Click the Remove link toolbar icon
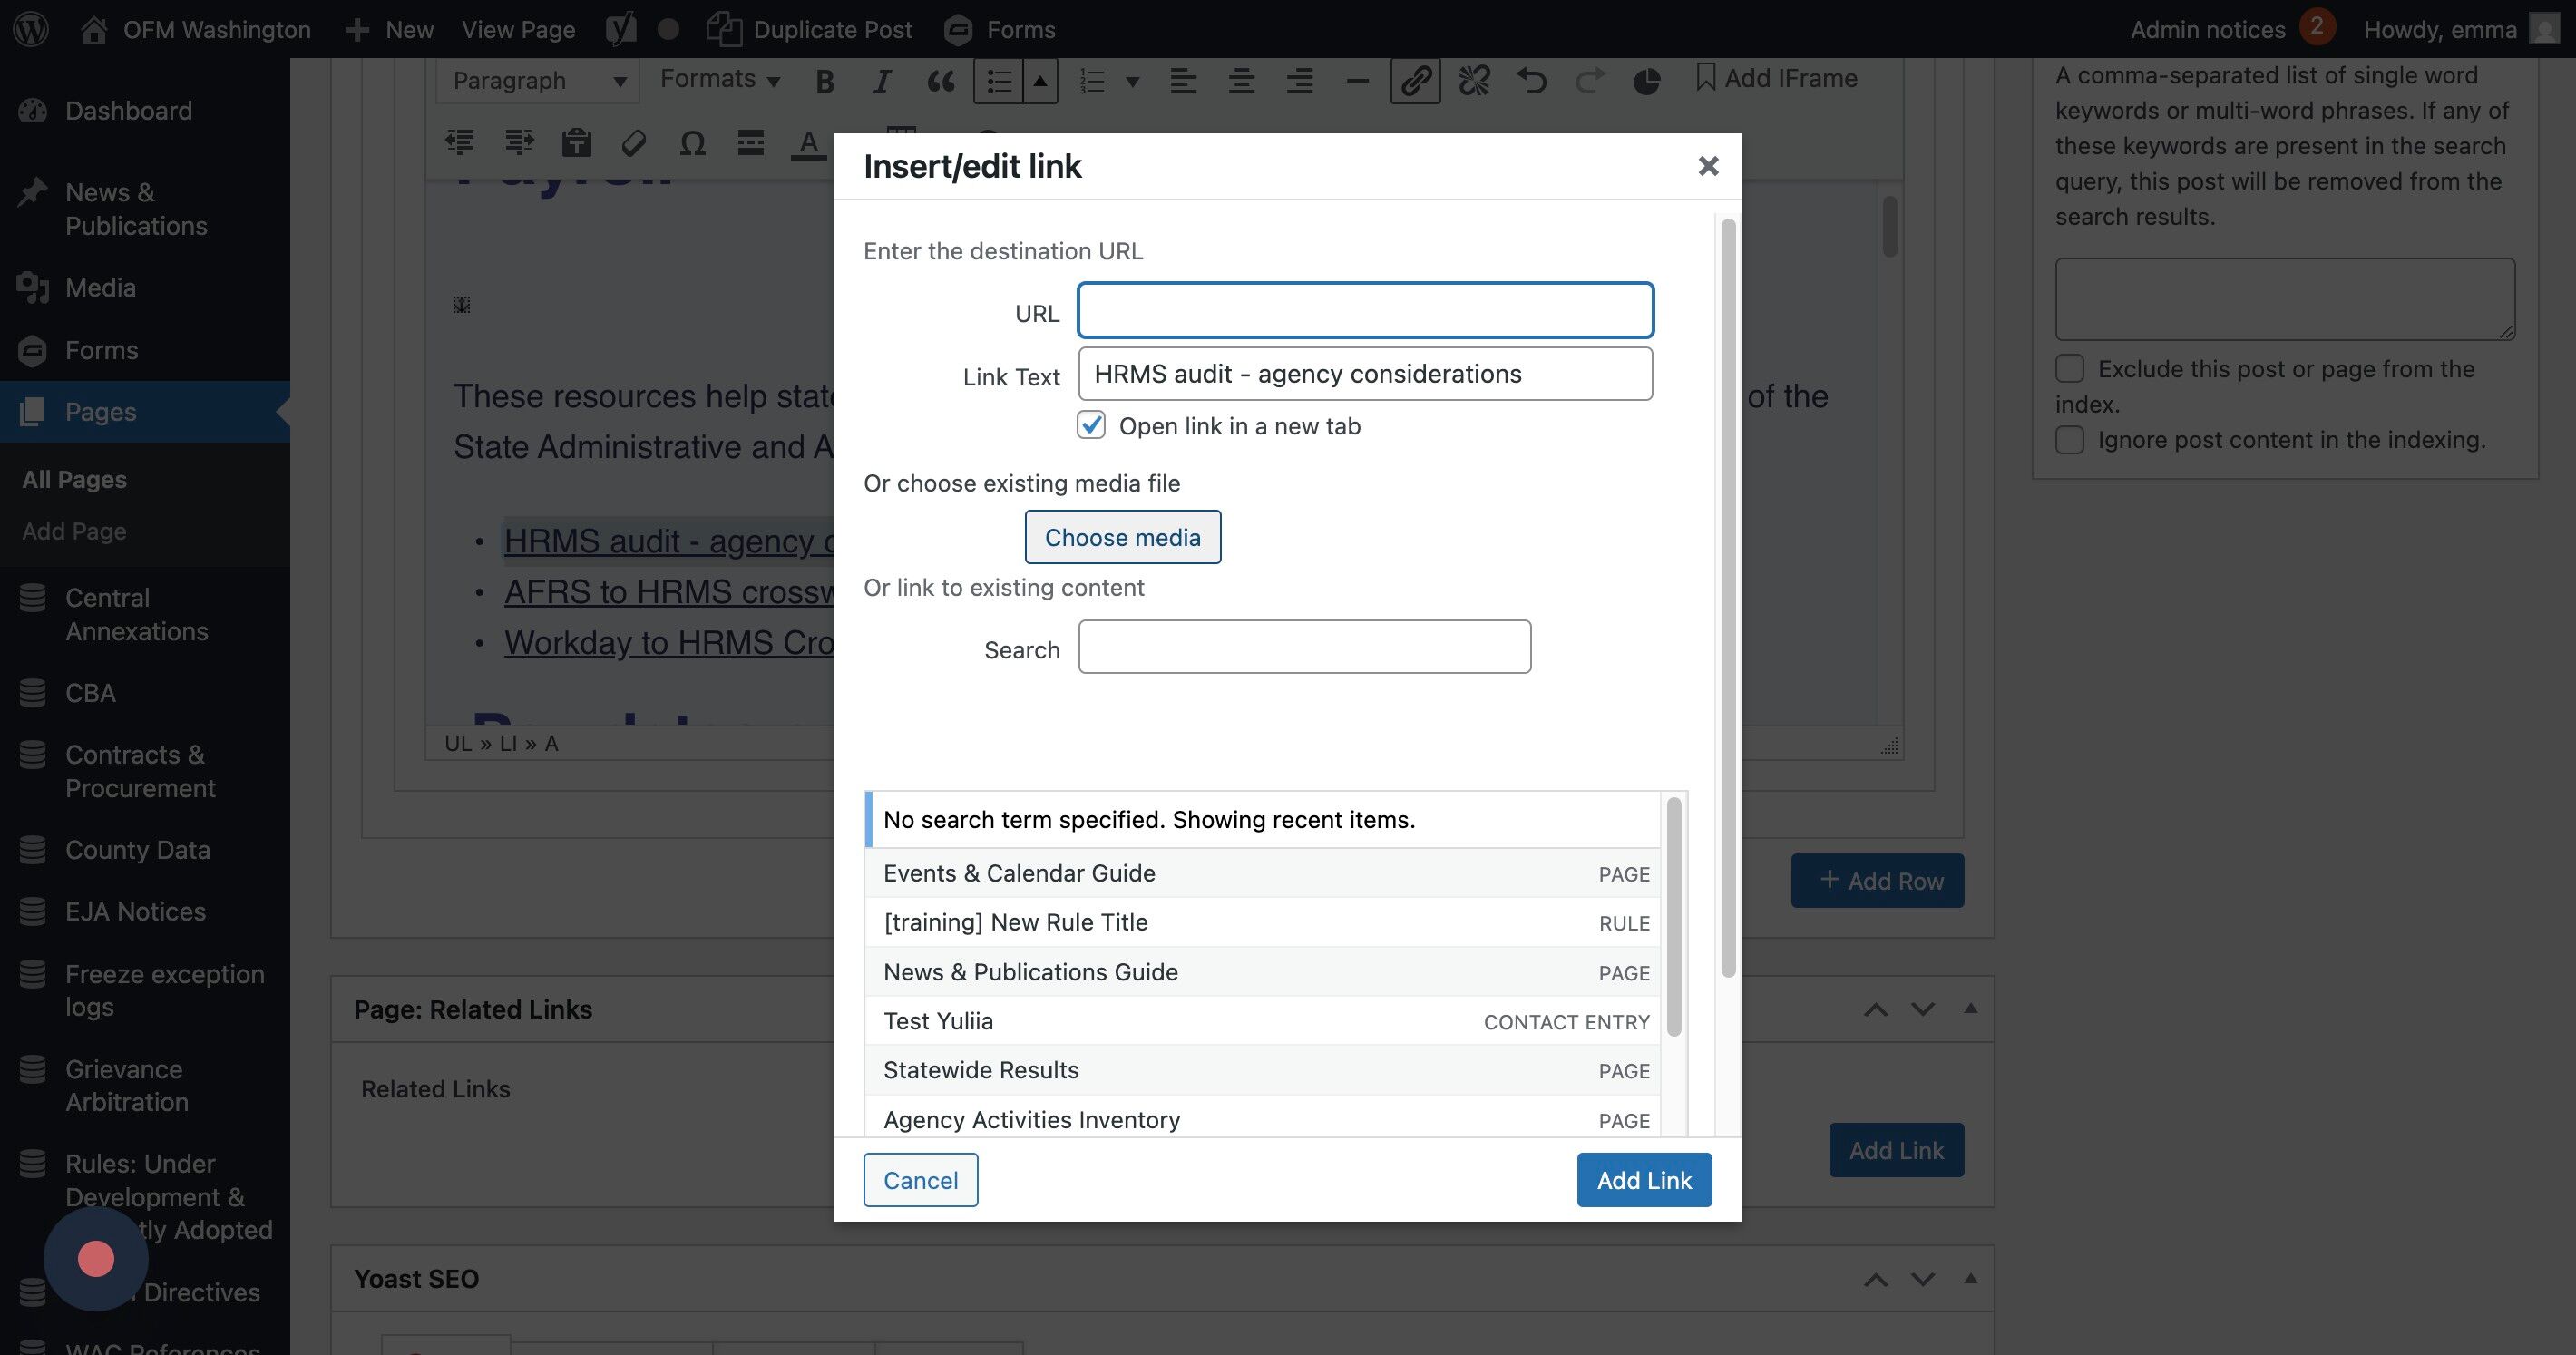 (x=1473, y=80)
